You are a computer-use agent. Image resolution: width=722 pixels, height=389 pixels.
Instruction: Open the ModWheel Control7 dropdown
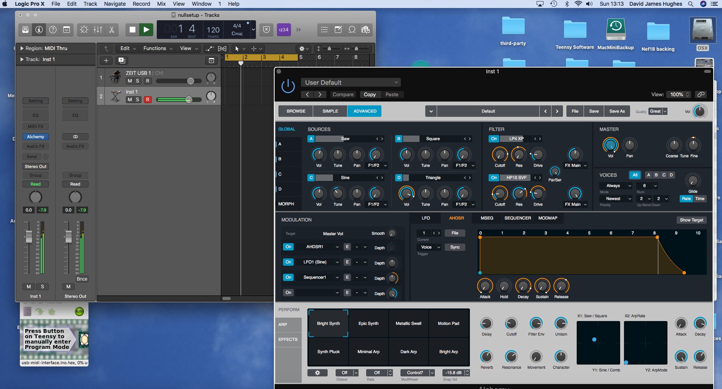coord(418,373)
